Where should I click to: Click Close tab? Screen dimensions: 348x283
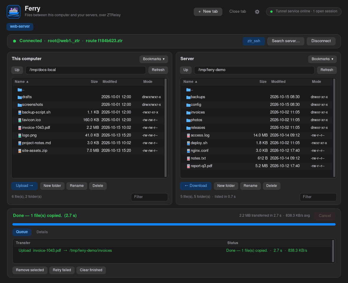(238, 11)
